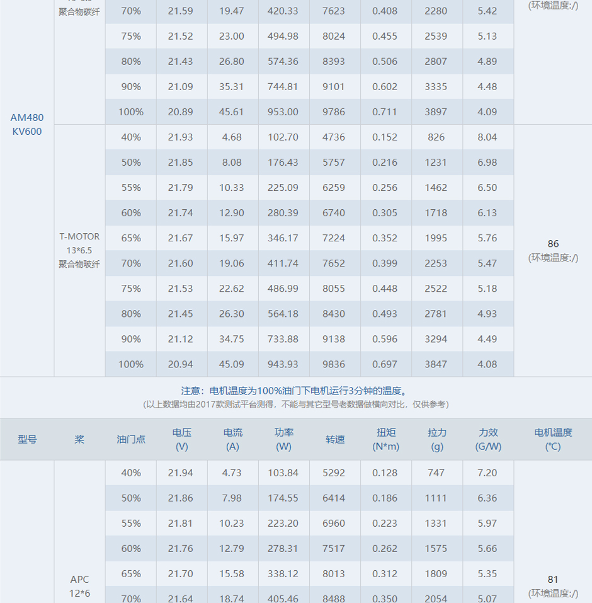Click the 电压 (V) column header
The width and height of the screenshot is (592, 603).
(x=181, y=439)
